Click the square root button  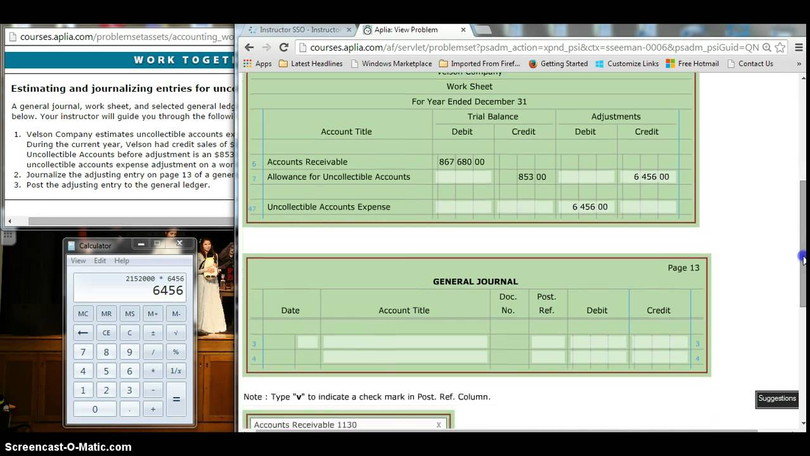[176, 332]
